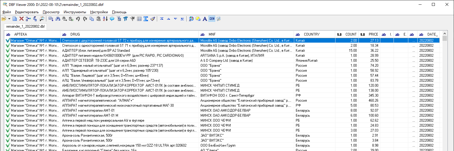454x151 pixels.
Task: Toggle the checkmark on the АЛЦ Валик Лицевой row
Action: click(x=8, y=75)
